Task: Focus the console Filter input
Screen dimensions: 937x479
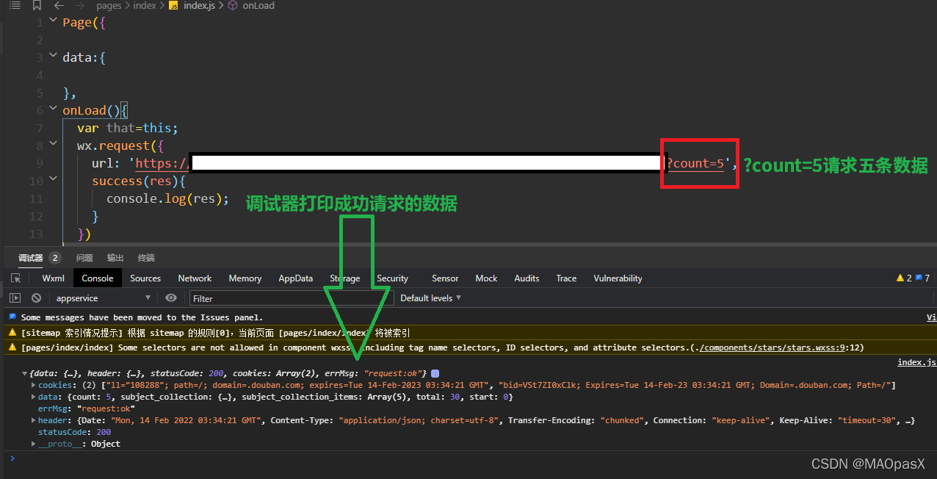Action: coord(292,298)
